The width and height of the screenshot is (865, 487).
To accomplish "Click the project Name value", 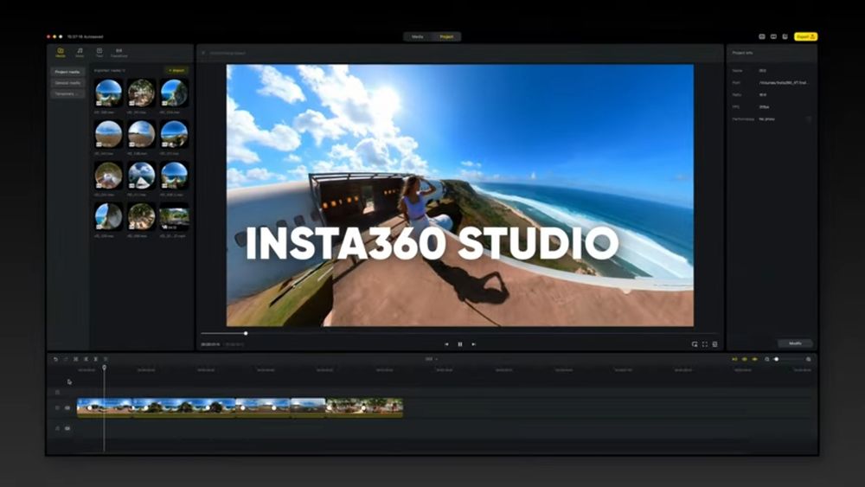I will (x=762, y=71).
